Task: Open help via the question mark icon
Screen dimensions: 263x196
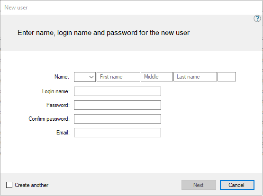Action: (257, 18)
